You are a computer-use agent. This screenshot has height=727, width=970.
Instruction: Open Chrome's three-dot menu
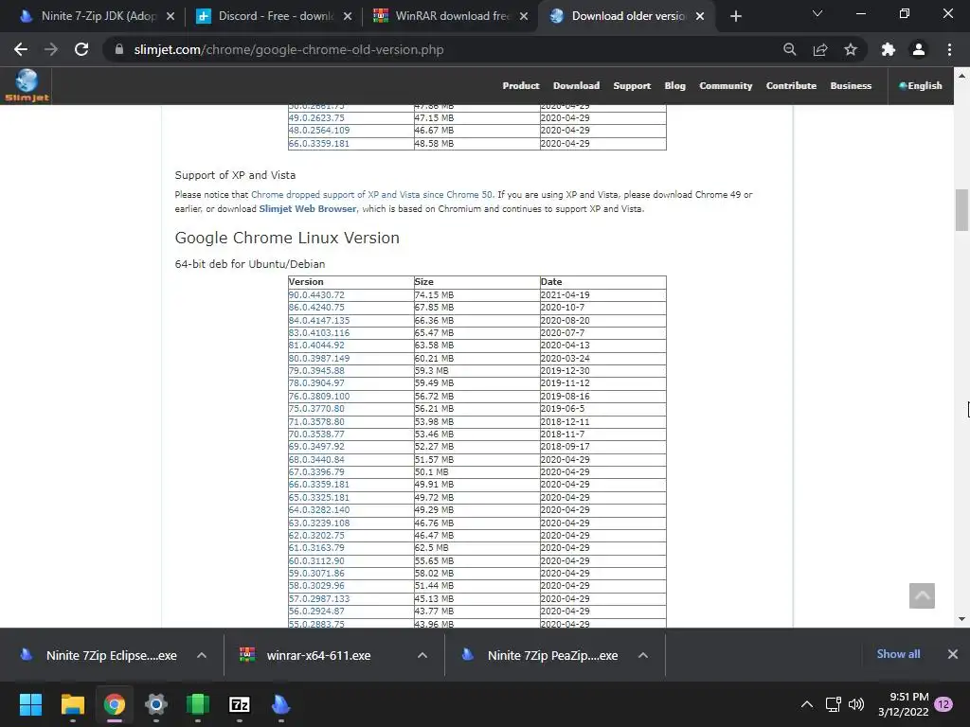click(949, 49)
